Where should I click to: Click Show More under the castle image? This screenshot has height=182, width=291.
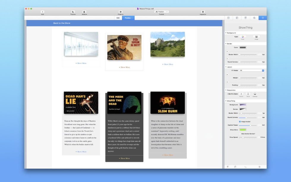coord(167,64)
